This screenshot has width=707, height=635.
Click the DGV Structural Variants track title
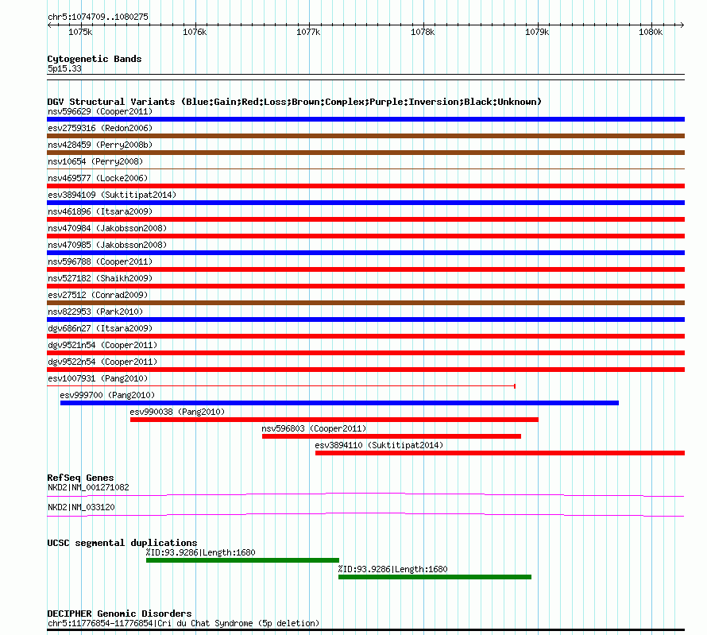(x=295, y=102)
